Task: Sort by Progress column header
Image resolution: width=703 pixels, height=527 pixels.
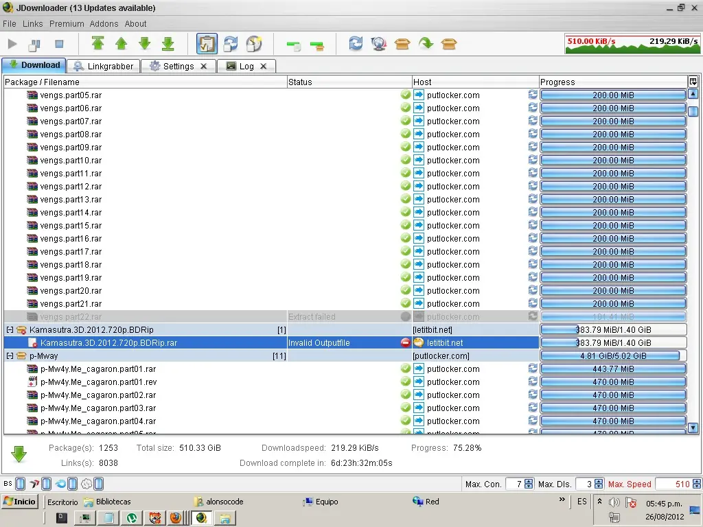Action: click(613, 82)
